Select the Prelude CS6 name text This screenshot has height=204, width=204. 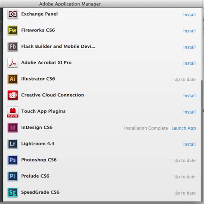(35, 176)
